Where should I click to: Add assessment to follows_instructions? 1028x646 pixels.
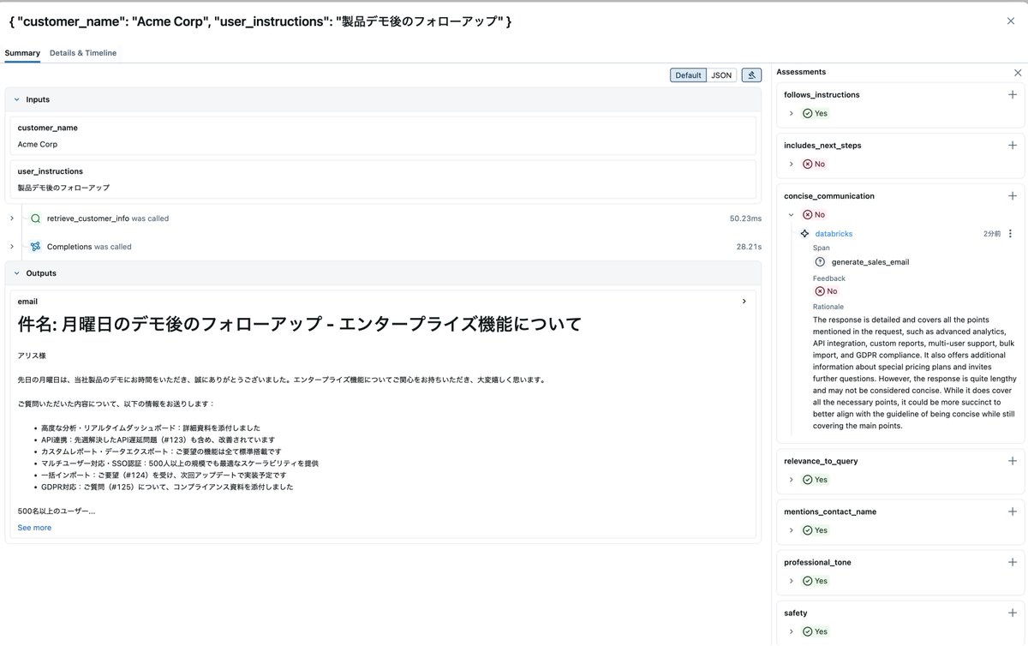click(1013, 95)
